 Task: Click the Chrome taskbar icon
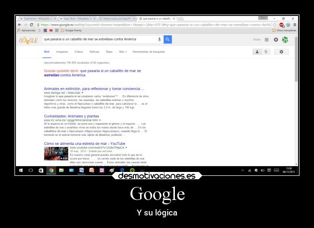coord(51,171)
